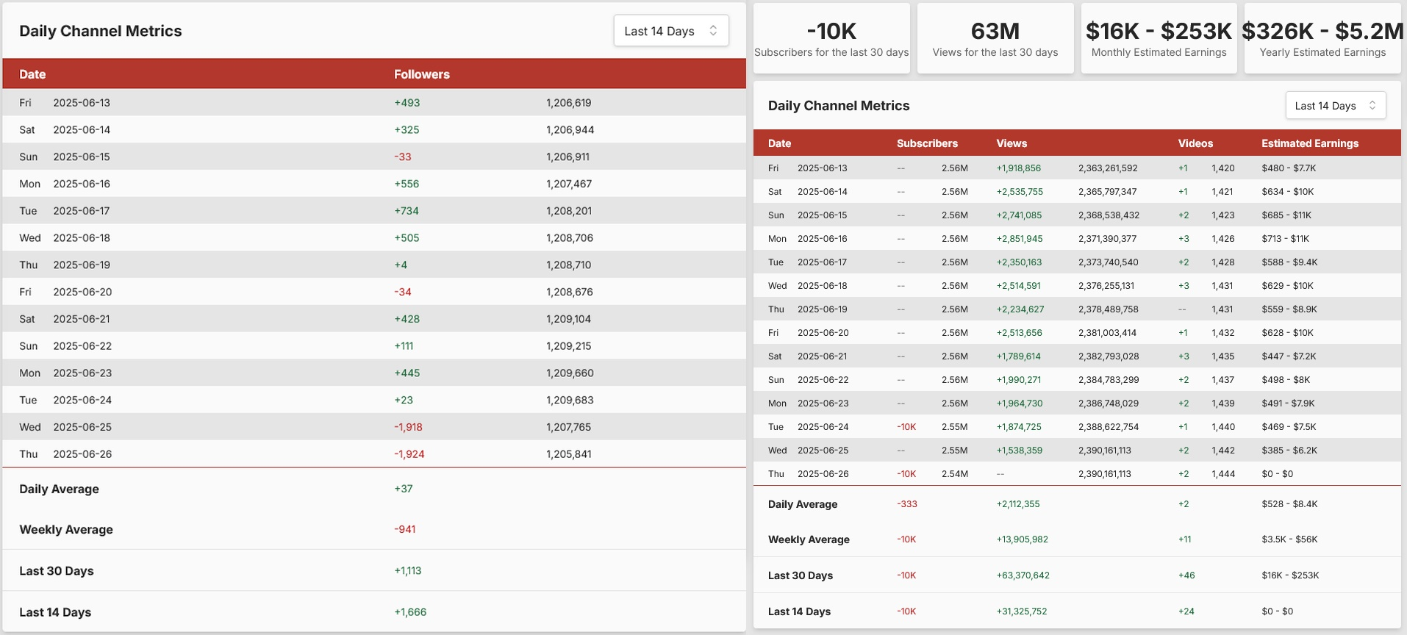Click total views 2,386,748,029
The height and width of the screenshot is (635, 1407).
click(1109, 403)
